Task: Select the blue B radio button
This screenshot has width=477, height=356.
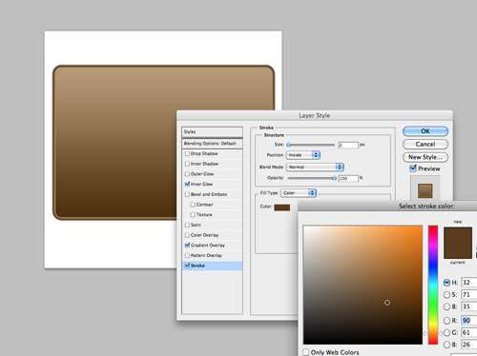Action: coord(446,345)
